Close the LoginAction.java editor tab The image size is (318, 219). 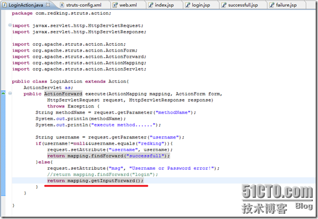(x=48, y=5)
